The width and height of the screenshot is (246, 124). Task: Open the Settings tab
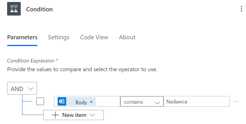tap(59, 37)
